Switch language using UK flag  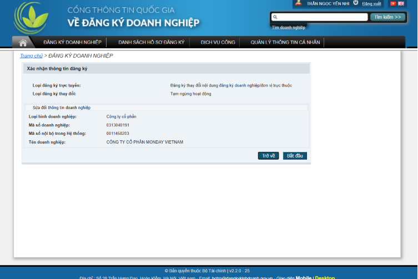pyautogui.click(x=401, y=3)
